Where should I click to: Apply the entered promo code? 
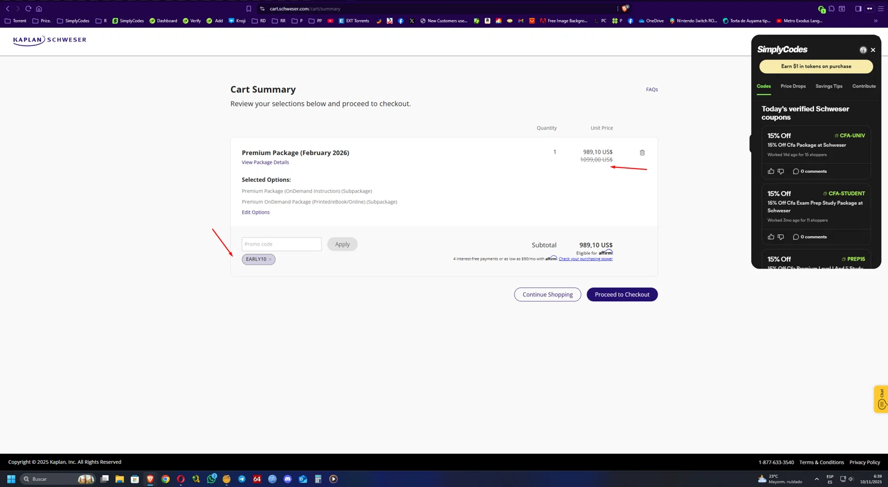coord(342,244)
